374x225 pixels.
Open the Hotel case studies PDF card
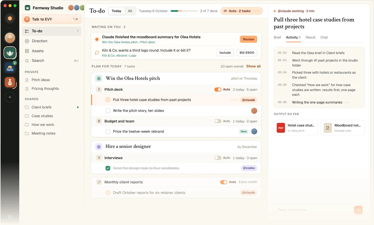click(296, 128)
